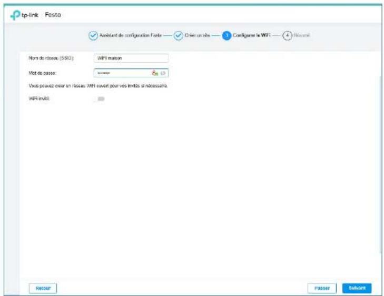Click the guest WiFi description sentence
The height and width of the screenshot is (296, 384).
tap(98, 86)
